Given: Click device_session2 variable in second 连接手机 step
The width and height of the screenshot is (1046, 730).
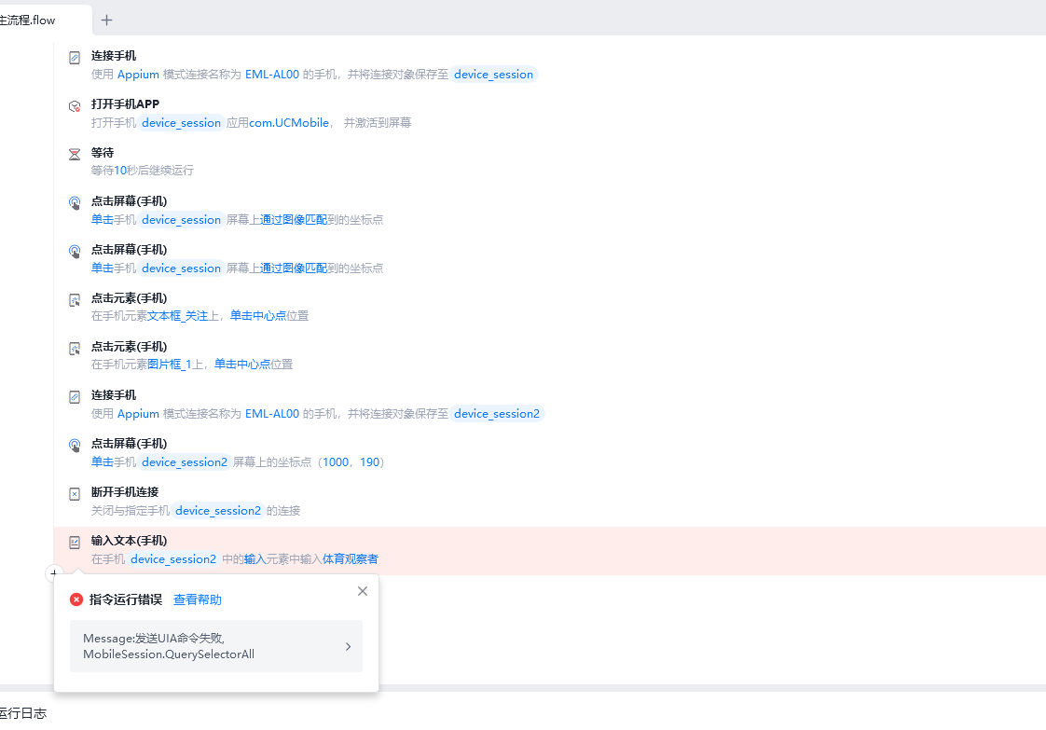Looking at the screenshot, I should (497, 414).
